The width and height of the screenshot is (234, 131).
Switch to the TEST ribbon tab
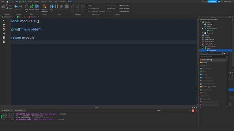pos(50,1)
